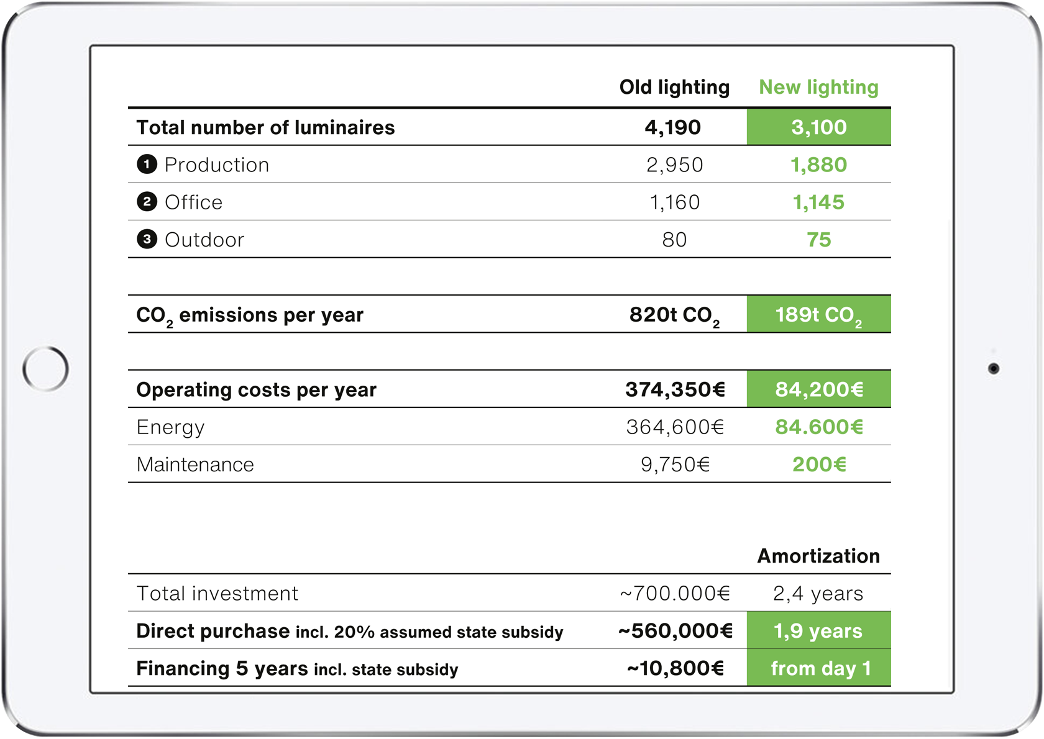
Task: Tap the green from day 1 cell
Action: 818,668
